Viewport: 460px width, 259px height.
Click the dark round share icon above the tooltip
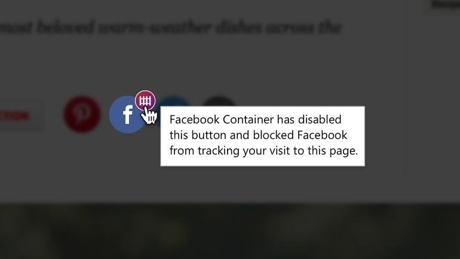(x=219, y=101)
